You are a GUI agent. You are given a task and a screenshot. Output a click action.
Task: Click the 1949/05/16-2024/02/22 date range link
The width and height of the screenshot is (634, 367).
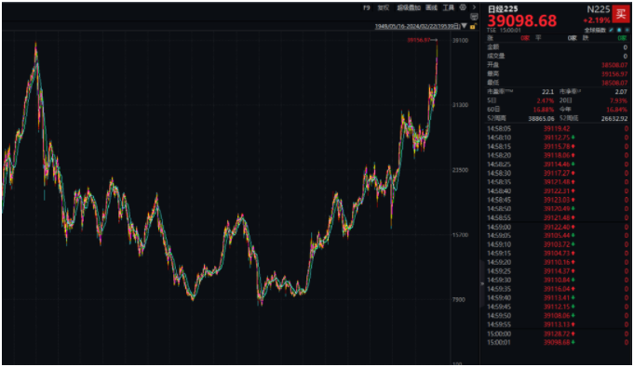tap(417, 26)
